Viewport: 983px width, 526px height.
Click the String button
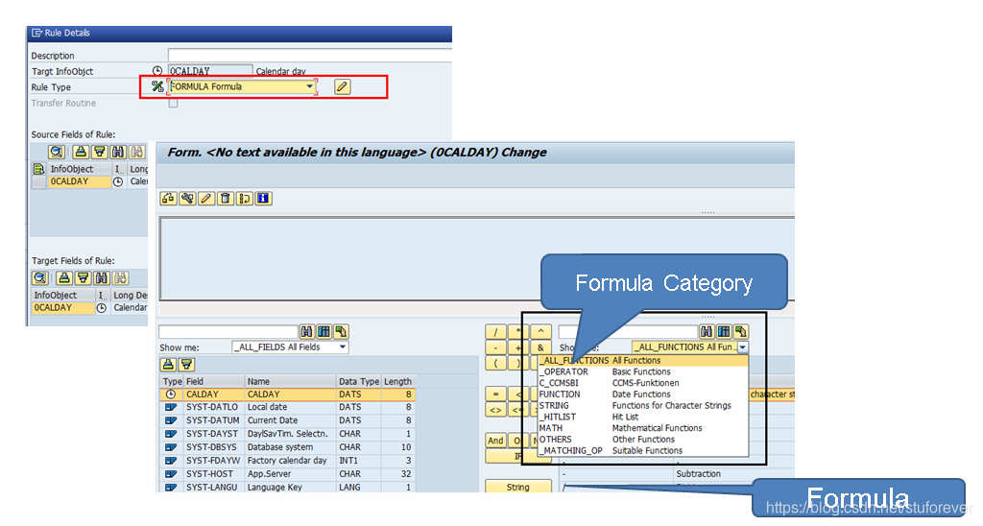click(x=518, y=488)
